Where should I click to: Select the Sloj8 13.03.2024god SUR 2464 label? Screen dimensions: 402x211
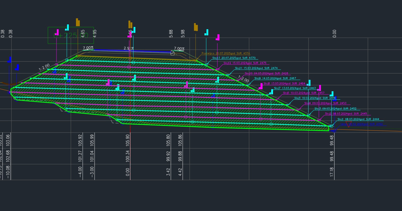tap(284, 83)
